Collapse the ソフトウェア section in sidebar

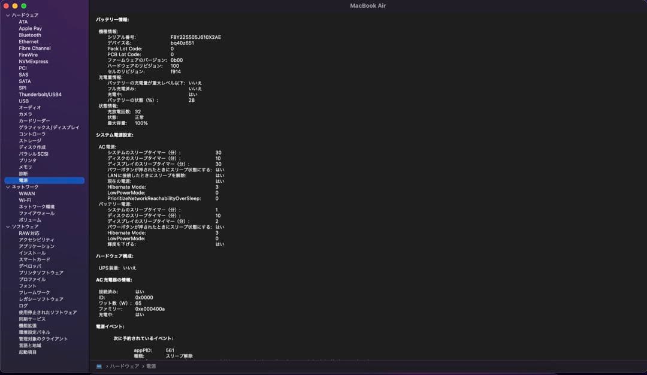[8, 226]
